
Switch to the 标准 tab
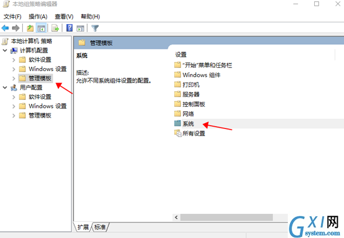coord(100,227)
